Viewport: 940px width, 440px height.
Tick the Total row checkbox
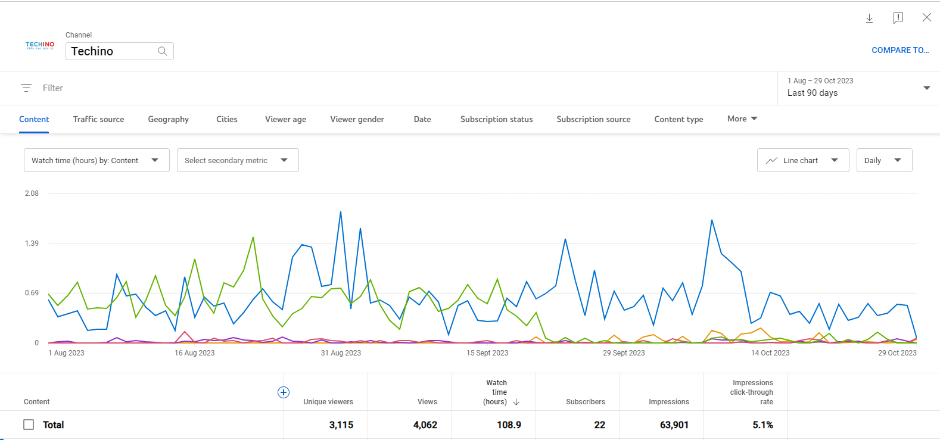click(29, 425)
